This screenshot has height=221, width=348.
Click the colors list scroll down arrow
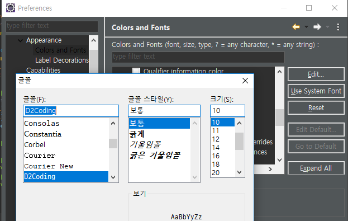(x=280, y=160)
